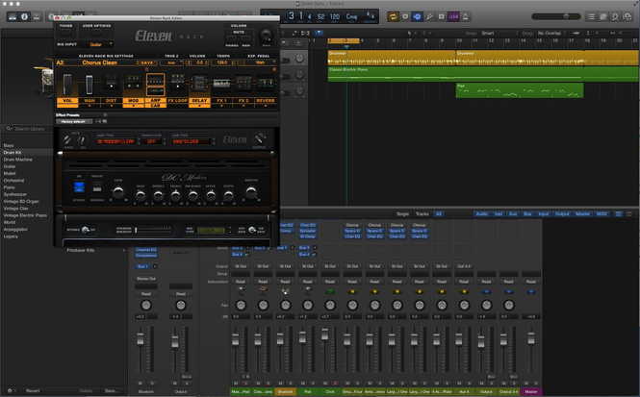Toggle the amp Bright switch
The image size is (640, 397).
pos(97,187)
